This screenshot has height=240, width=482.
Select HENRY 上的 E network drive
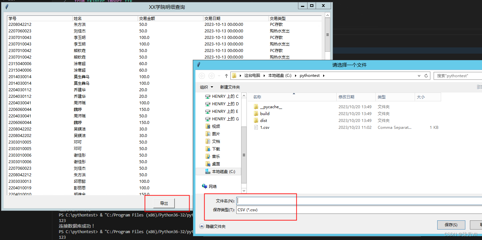pyautogui.click(x=222, y=111)
